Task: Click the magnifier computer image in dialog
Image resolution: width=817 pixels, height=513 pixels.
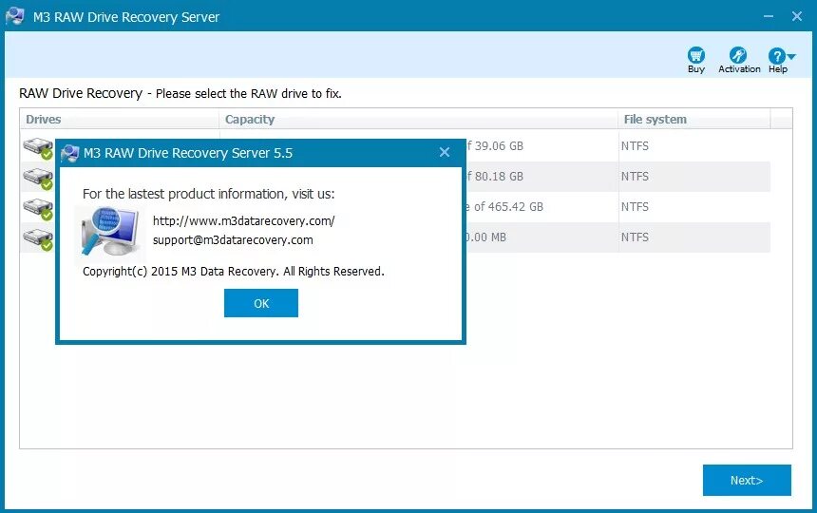Action: [x=110, y=231]
